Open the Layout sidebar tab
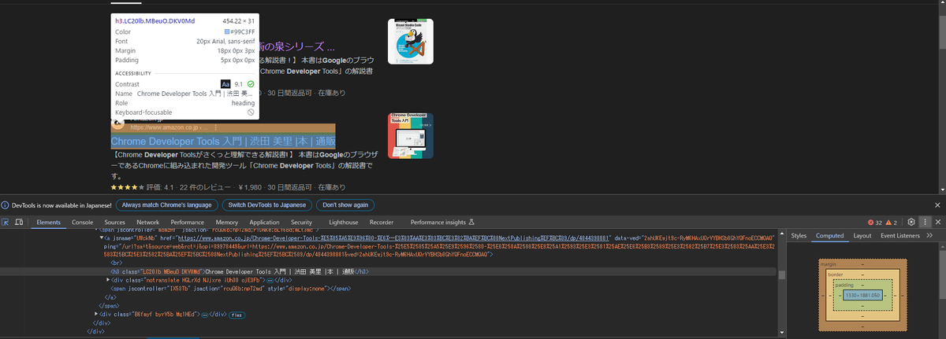The width and height of the screenshot is (946, 339). tap(862, 235)
